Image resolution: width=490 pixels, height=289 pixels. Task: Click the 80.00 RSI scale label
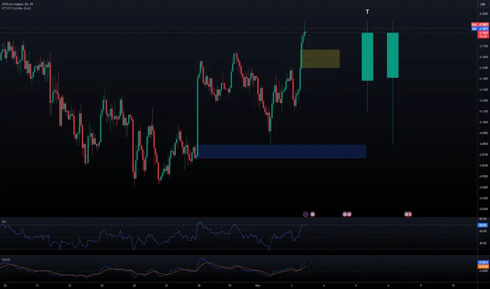[483, 219]
